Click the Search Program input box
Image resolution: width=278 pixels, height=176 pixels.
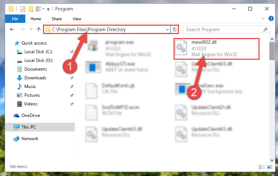(226, 29)
